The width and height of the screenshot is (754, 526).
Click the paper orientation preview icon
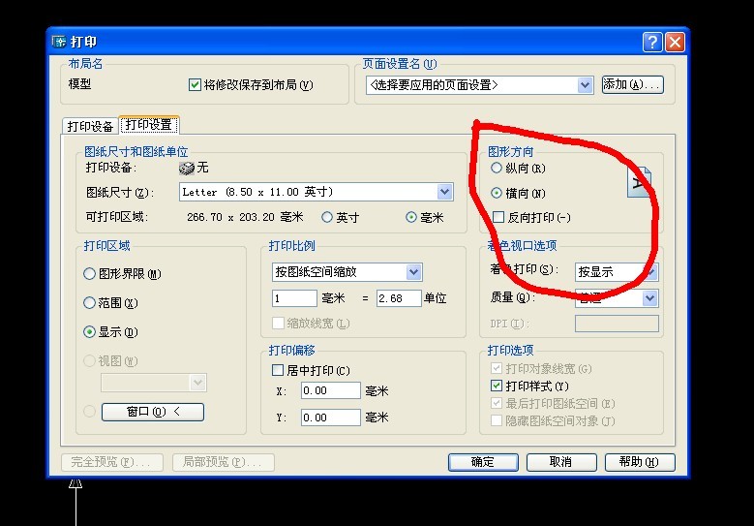click(x=641, y=182)
